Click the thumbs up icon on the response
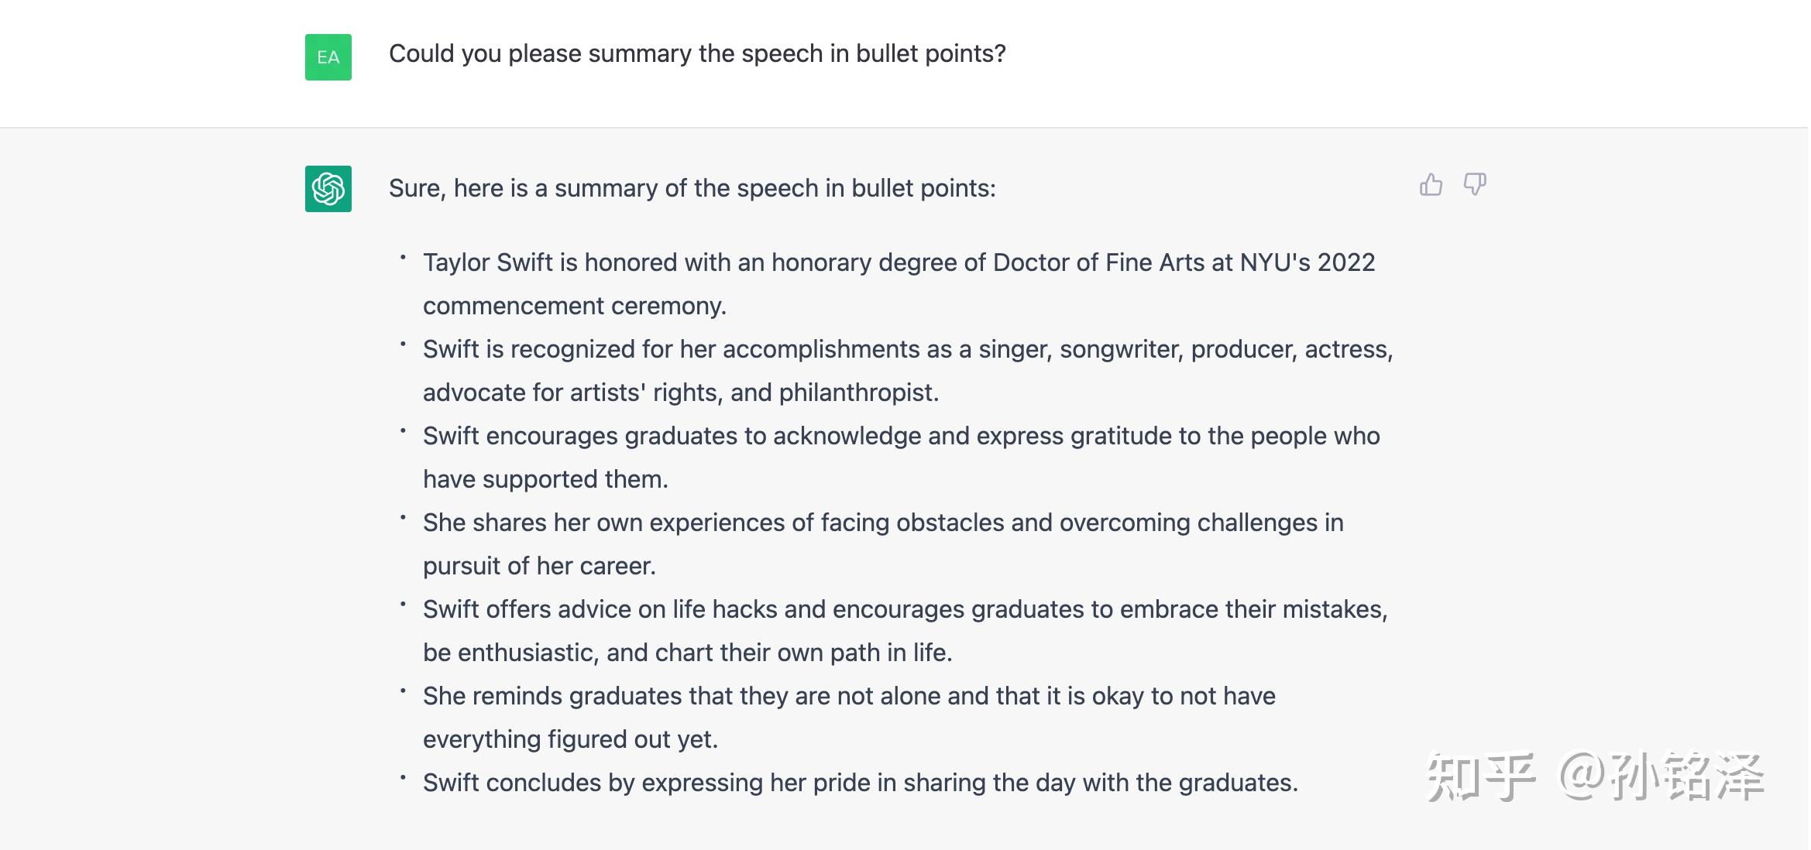The height and width of the screenshot is (850, 1811). [1431, 184]
